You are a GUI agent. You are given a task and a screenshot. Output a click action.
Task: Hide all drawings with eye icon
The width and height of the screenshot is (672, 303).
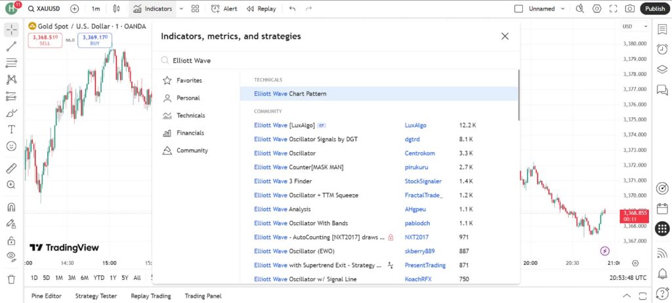click(x=11, y=256)
